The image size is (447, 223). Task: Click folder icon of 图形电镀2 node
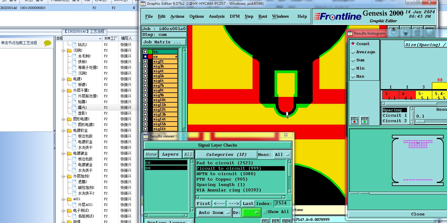coord(70,119)
